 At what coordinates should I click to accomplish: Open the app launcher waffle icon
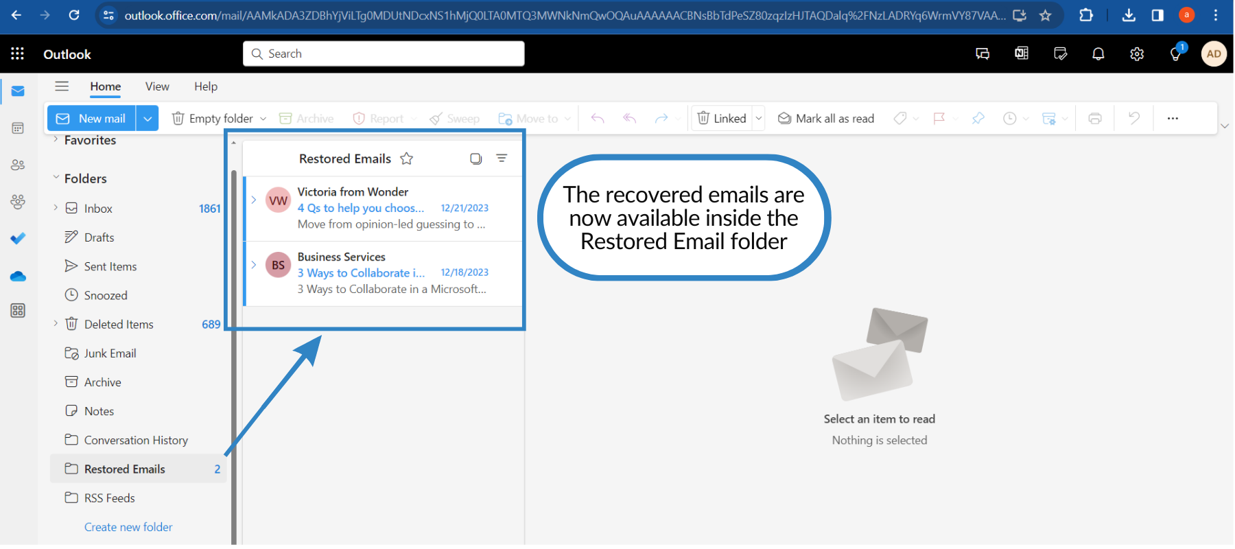[x=18, y=54]
